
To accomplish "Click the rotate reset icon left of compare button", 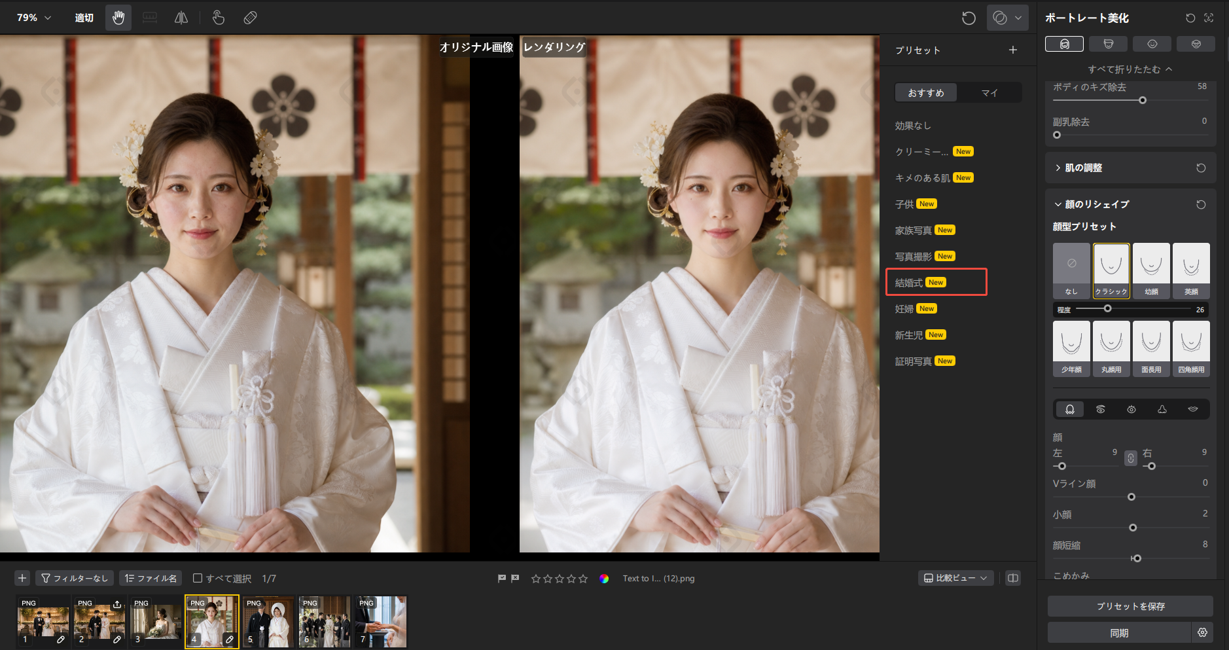I will click(969, 18).
